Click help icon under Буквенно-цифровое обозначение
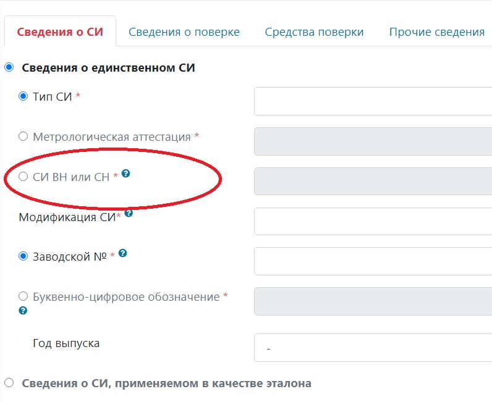Viewport: 492px width, 402px height. [x=23, y=311]
